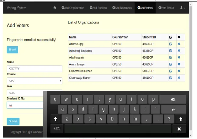Viewport: 197px width, 139px height.
Task: Tap the p key
Action: [x=153, y=99]
